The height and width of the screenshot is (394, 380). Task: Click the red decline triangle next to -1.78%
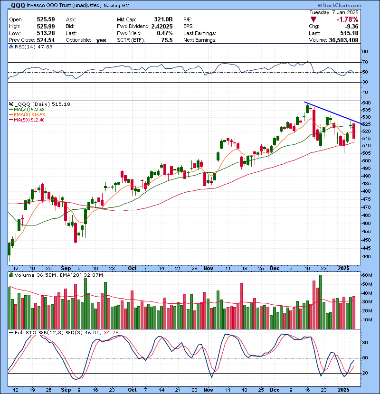coord(313,20)
